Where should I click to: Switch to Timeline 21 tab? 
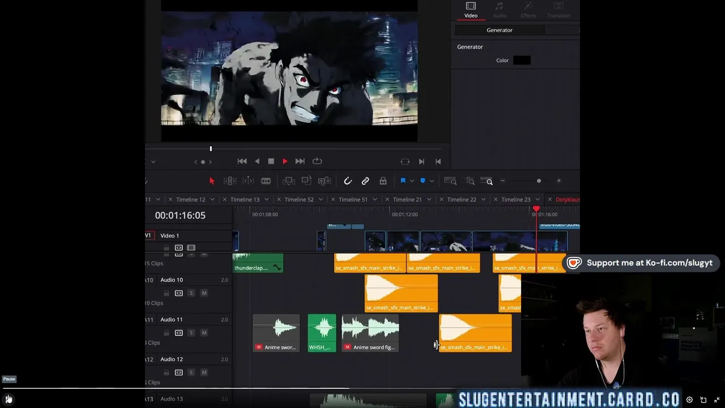407,199
